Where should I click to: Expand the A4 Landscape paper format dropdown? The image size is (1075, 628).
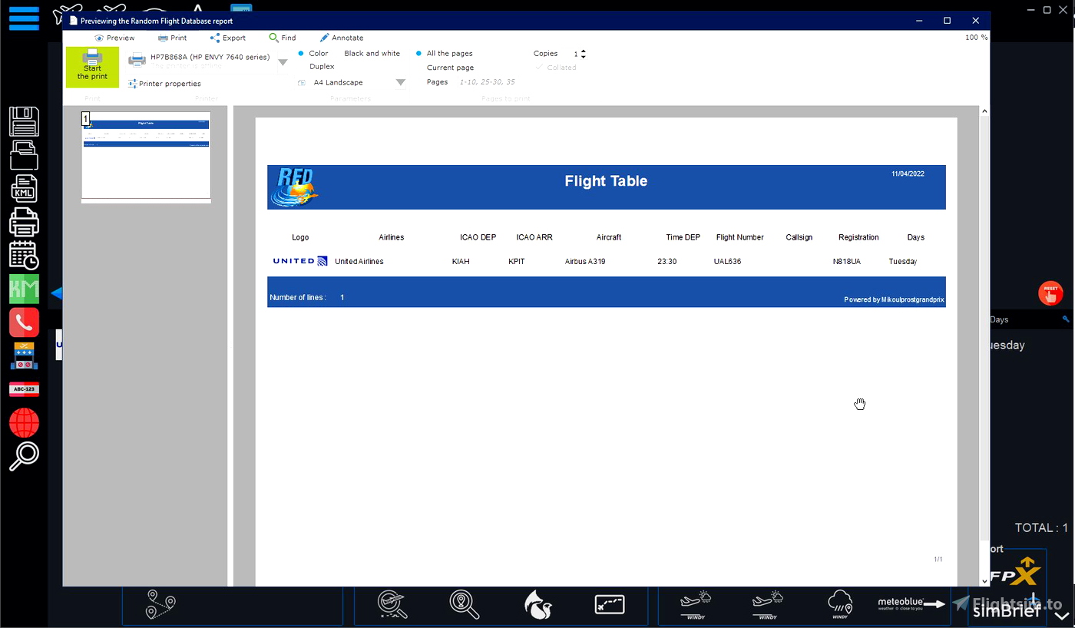point(399,82)
